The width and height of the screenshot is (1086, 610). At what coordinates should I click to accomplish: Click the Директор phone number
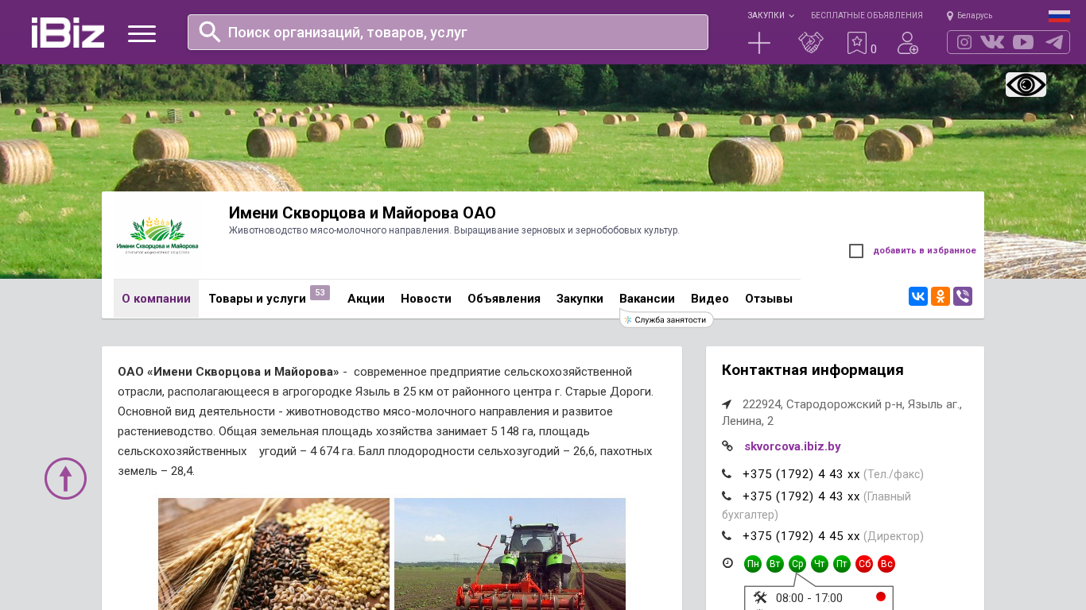click(801, 536)
